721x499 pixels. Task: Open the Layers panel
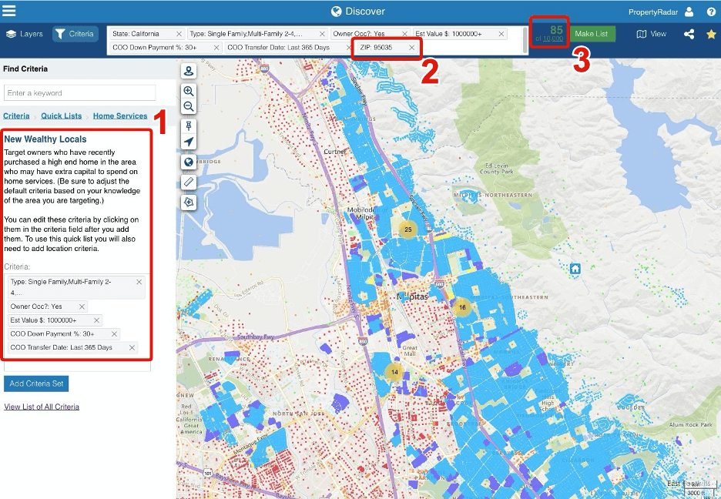[25, 34]
